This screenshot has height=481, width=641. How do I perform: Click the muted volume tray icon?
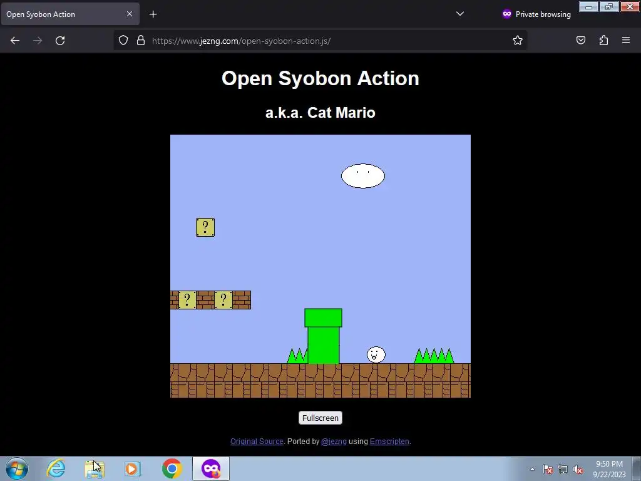click(x=578, y=470)
